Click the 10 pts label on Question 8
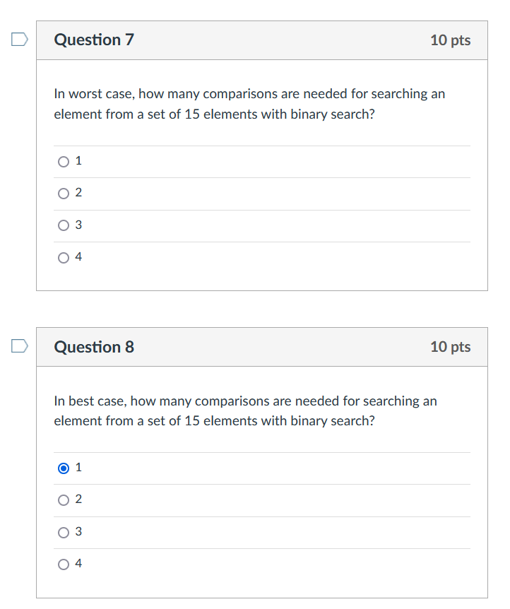The height and width of the screenshot is (609, 510). 450,347
